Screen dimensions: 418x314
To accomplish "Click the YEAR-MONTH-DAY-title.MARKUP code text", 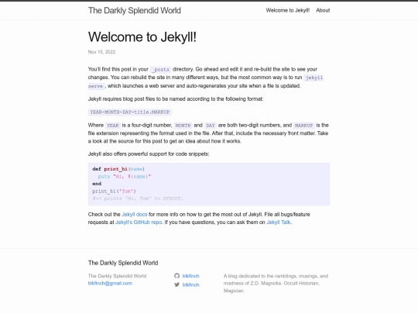I will tap(130, 112).
